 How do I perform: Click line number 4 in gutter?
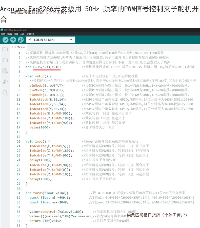click(19, 67)
